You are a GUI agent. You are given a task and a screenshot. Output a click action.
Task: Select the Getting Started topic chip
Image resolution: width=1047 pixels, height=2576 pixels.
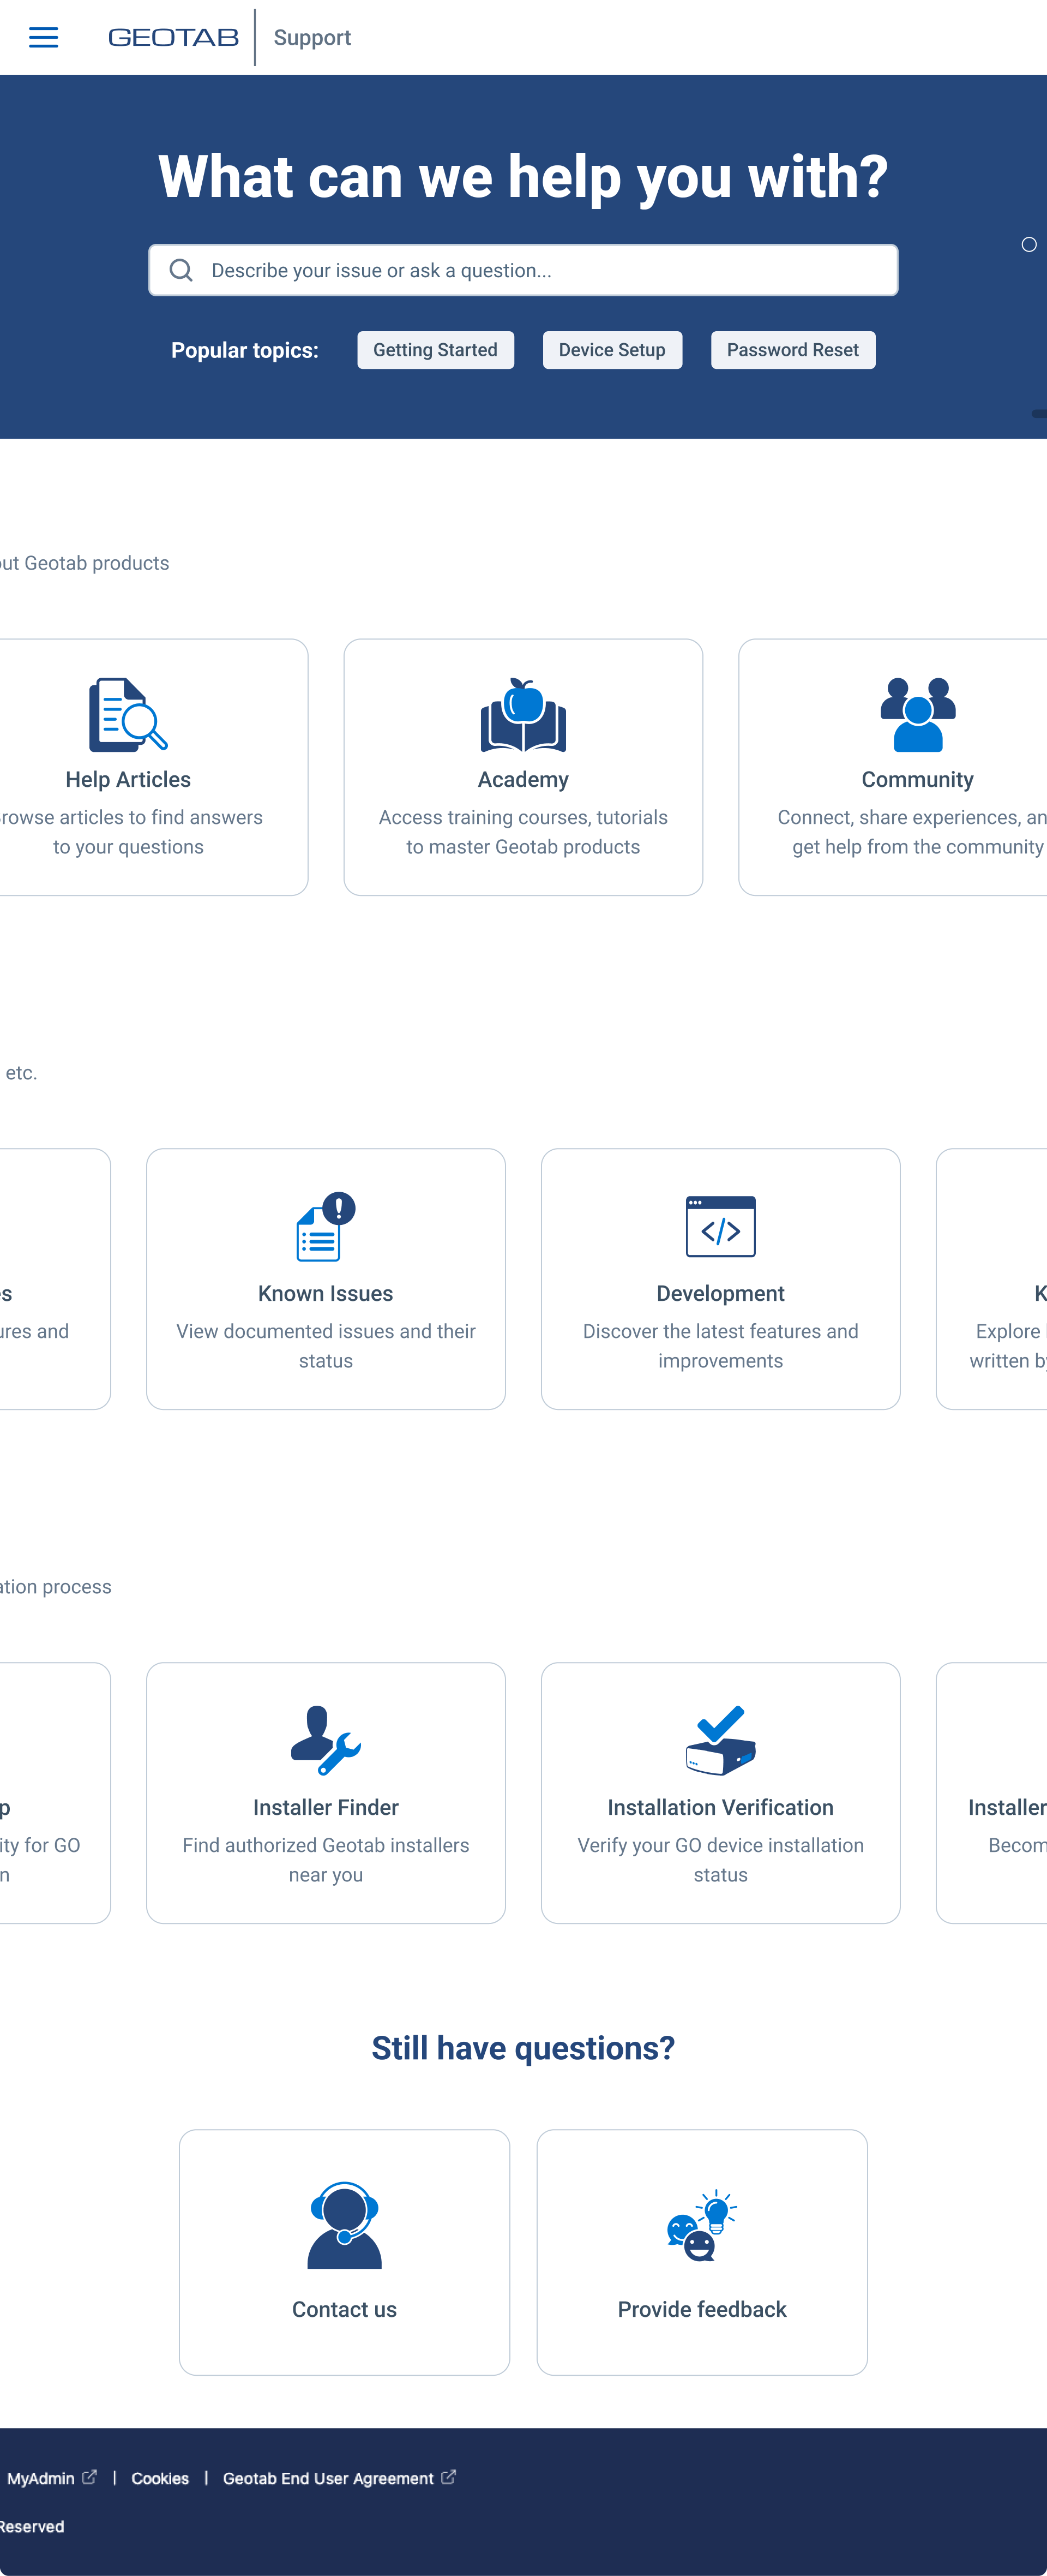coord(436,350)
